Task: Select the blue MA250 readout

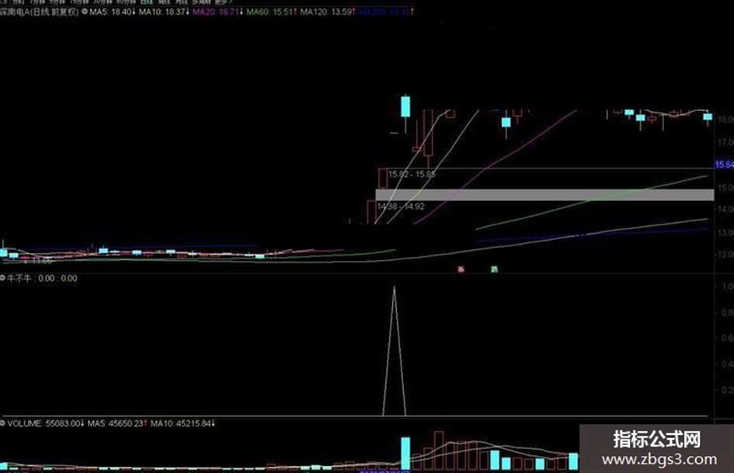Action: [386, 12]
